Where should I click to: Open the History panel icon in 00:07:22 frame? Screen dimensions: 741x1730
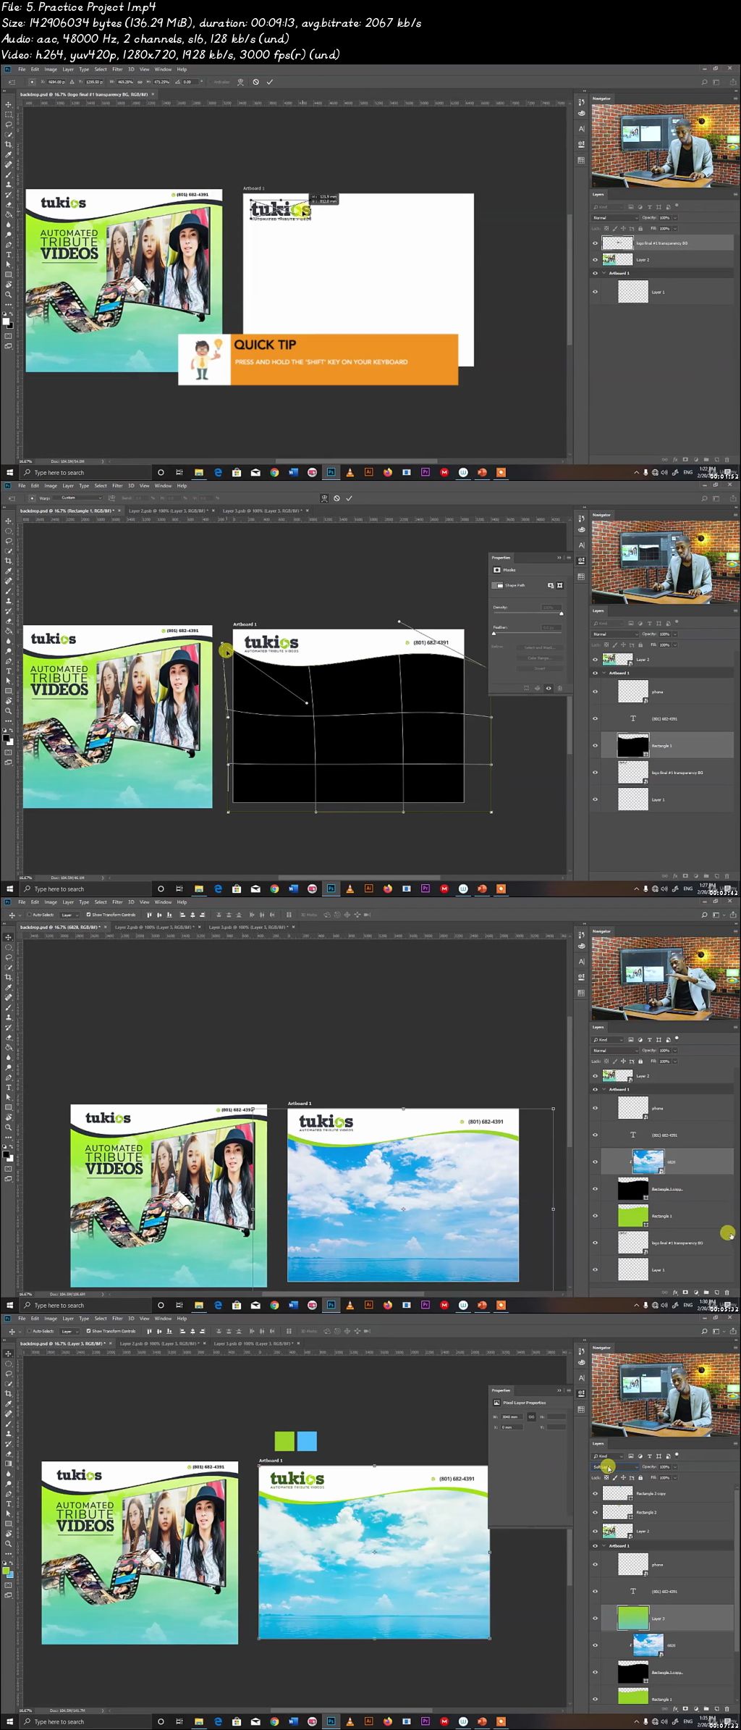(581, 1351)
